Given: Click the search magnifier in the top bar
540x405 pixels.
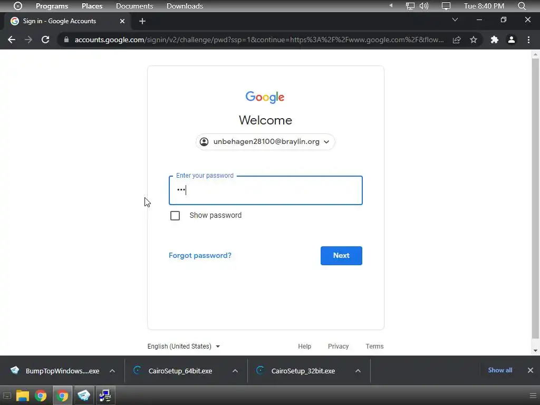Looking at the screenshot, I should point(522,6).
